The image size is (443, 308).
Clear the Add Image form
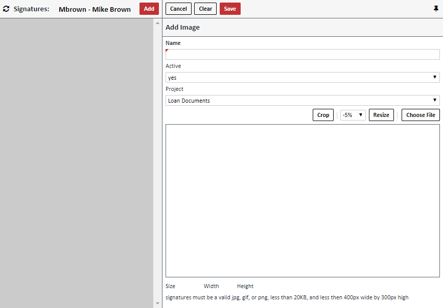(205, 8)
